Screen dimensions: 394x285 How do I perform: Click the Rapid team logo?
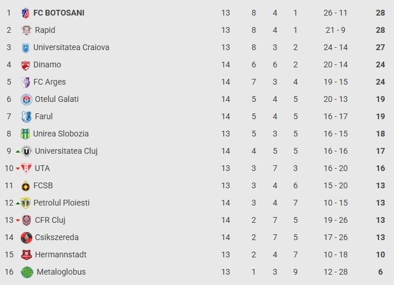(27, 30)
